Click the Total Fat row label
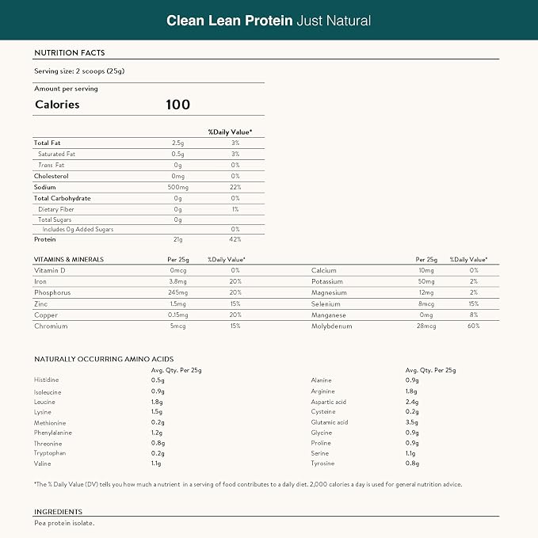This screenshot has height=538, width=538. [47, 143]
